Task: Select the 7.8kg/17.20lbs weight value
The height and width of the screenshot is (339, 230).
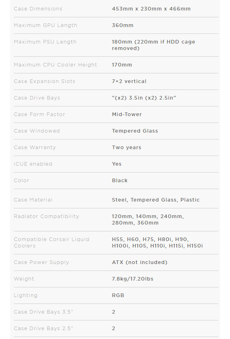Action: [133, 279]
